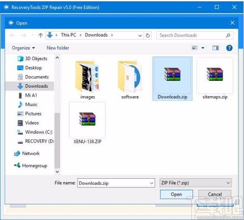Screen dimensions: 244x220
Task: Expand the address bar history dropdown
Action: click(140, 36)
